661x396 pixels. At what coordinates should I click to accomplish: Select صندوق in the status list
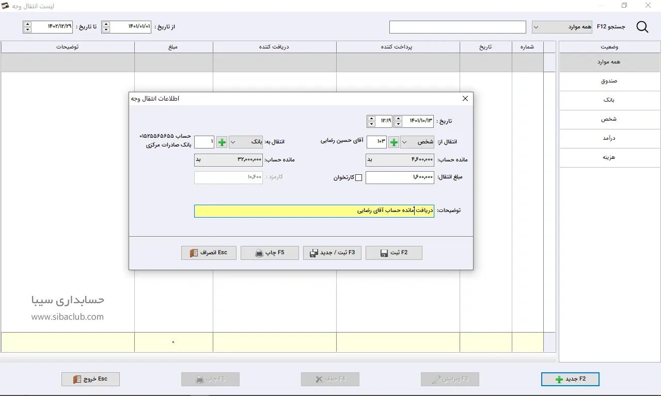(609, 81)
